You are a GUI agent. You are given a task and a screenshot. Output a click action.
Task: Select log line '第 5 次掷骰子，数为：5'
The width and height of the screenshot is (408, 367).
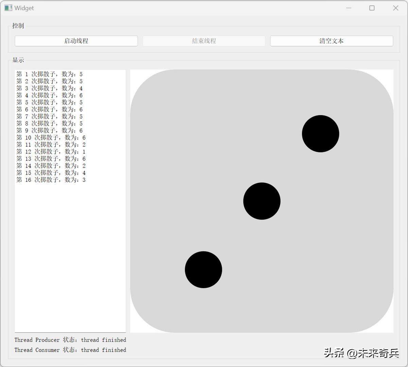click(50, 102)
